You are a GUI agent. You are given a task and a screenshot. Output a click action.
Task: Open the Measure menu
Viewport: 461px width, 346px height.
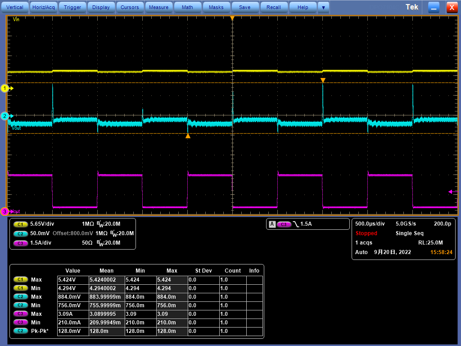tap(158, 7)
